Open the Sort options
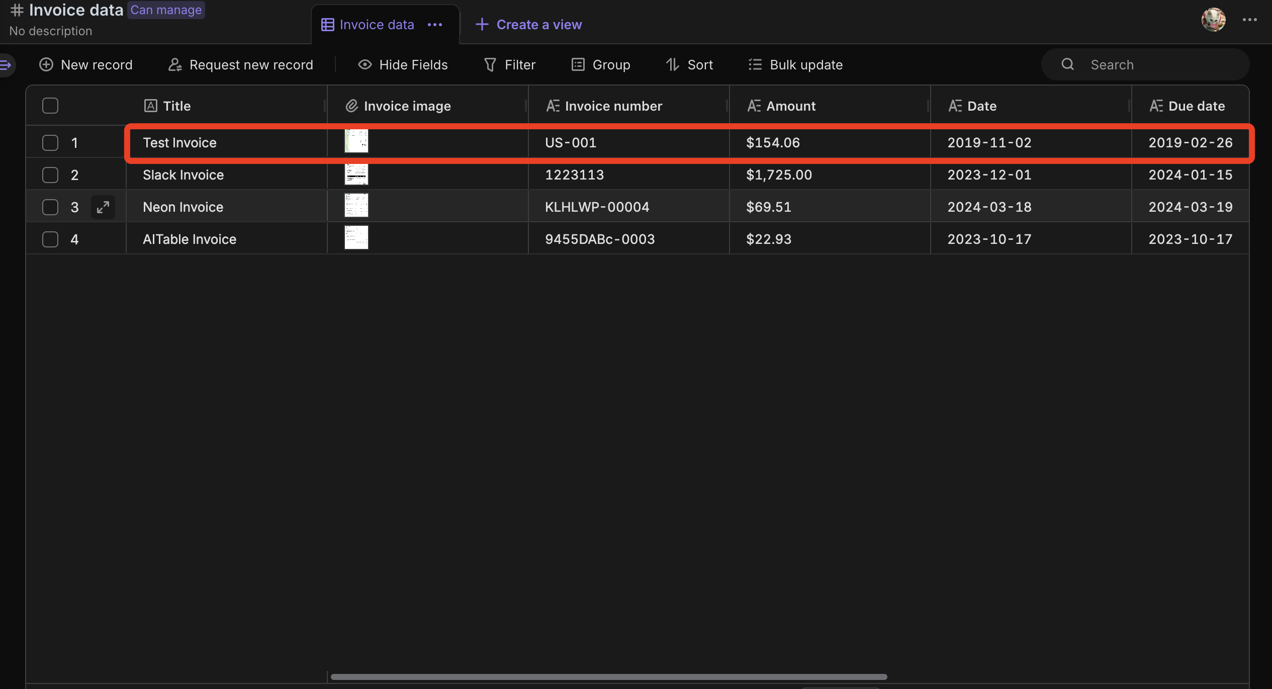The height and width of the screenshot is (689, 1272). coord(689,65)
